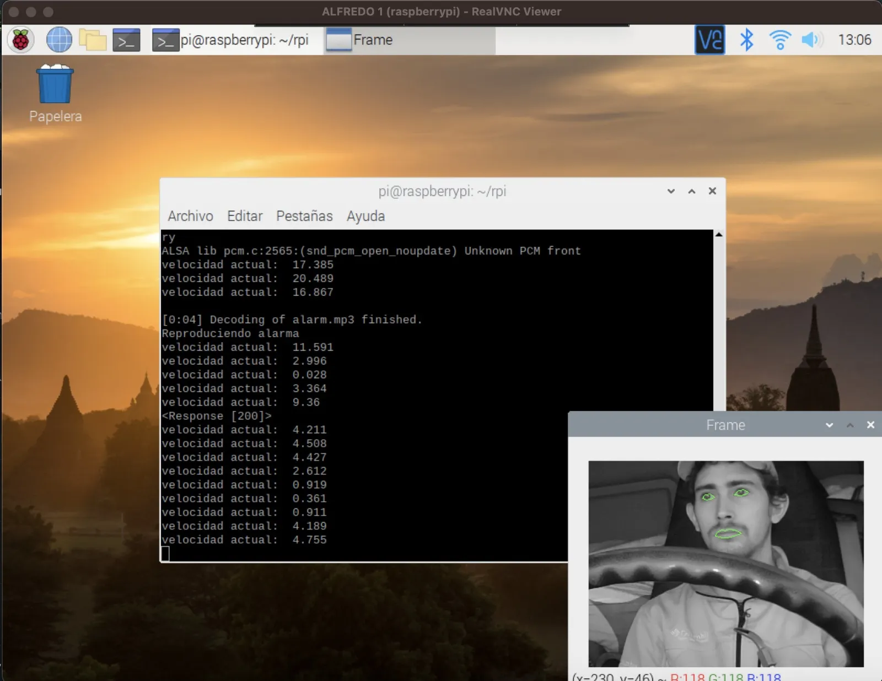
Task: Launch the web browser globe icon
Action: pyautogui.click(x=59, y=40)
